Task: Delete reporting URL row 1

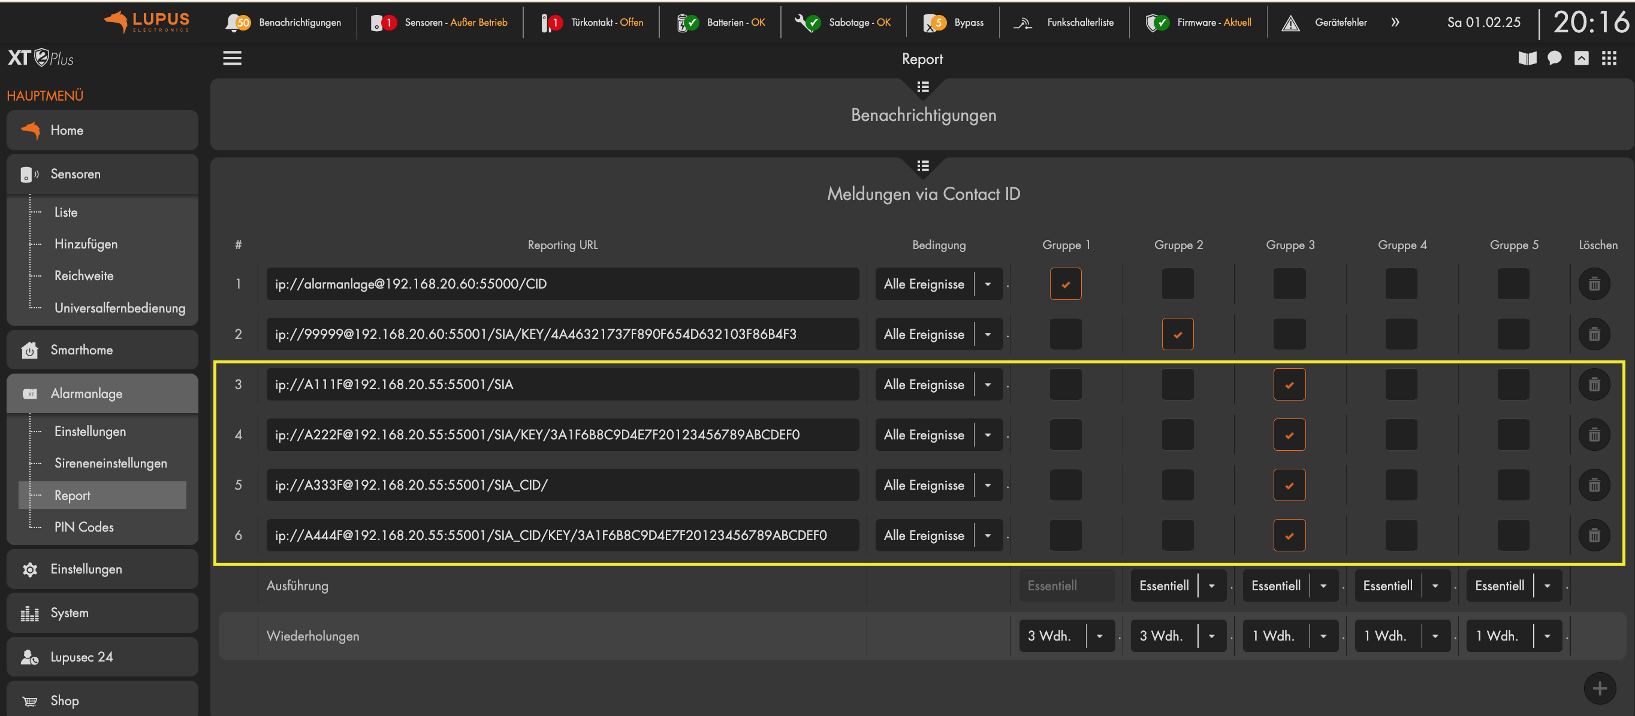Action: pos(1594,284)
